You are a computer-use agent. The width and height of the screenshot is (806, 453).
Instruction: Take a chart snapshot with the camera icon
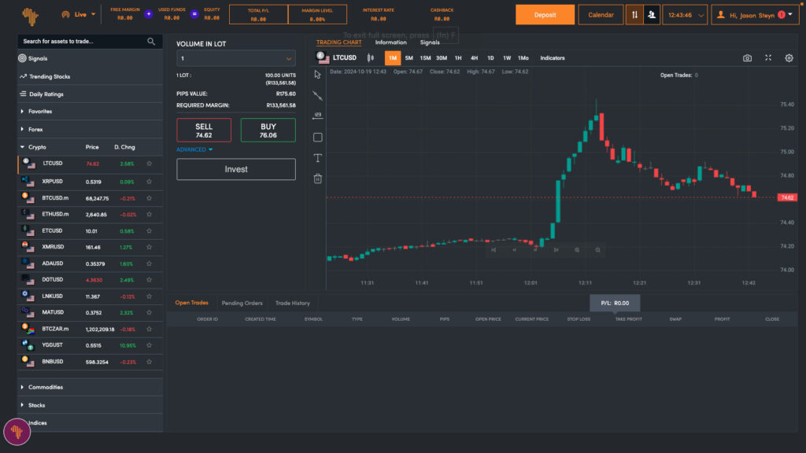click(x=747, y=57)
